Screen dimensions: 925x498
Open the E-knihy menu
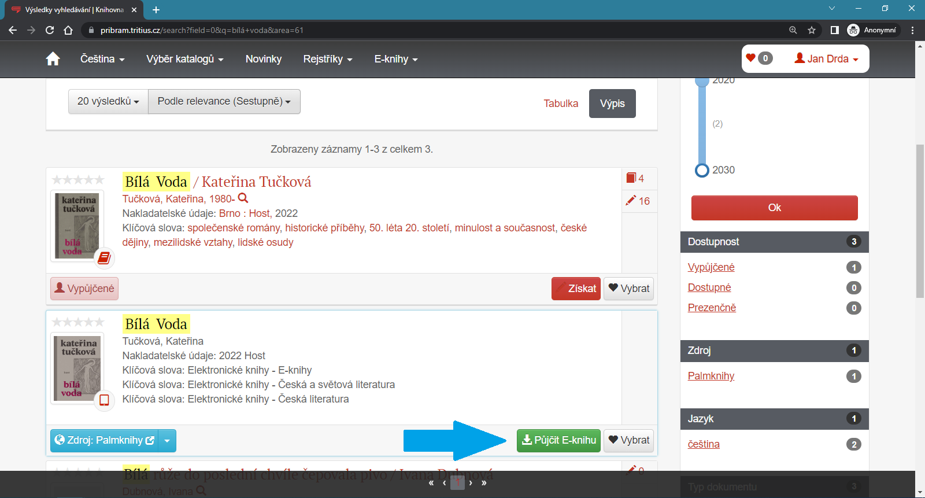[x=396, y=59]
